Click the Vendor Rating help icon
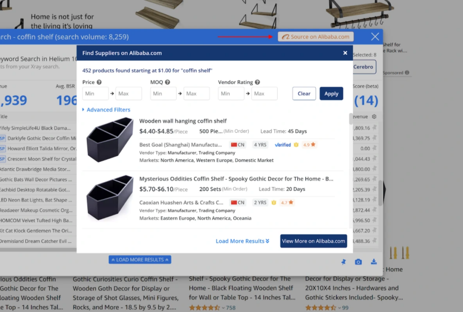The width and height of the screenshot is (463, 312). click(257, 82)
